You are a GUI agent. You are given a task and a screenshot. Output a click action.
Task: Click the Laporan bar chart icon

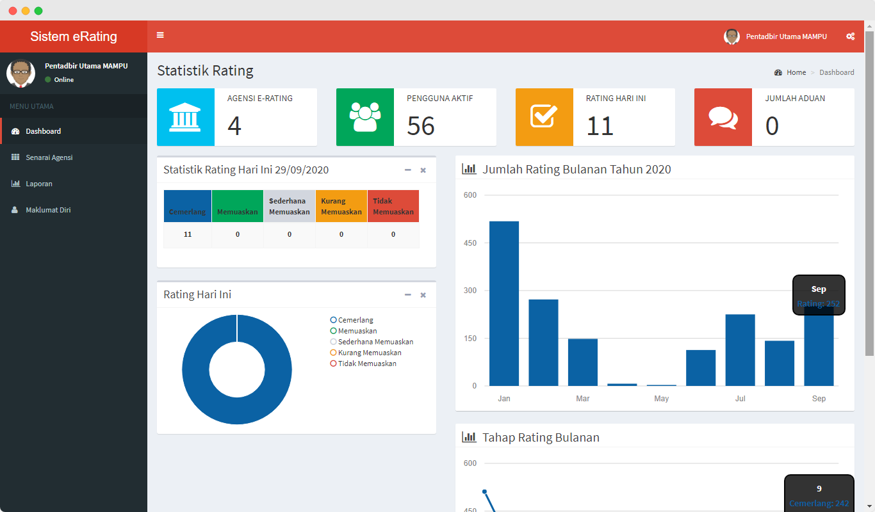[x=15, y=184]
